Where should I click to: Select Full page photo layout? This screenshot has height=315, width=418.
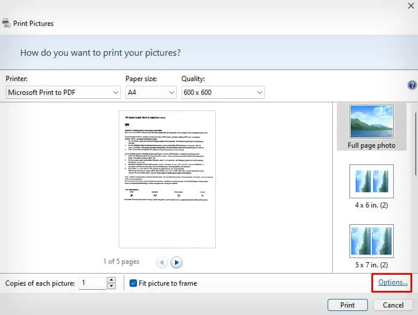[x=371, y=126]
